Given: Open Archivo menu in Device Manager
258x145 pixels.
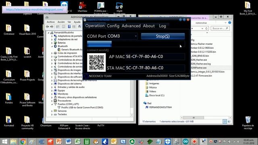Looking at the screenshot, I should tap(50, 22).
